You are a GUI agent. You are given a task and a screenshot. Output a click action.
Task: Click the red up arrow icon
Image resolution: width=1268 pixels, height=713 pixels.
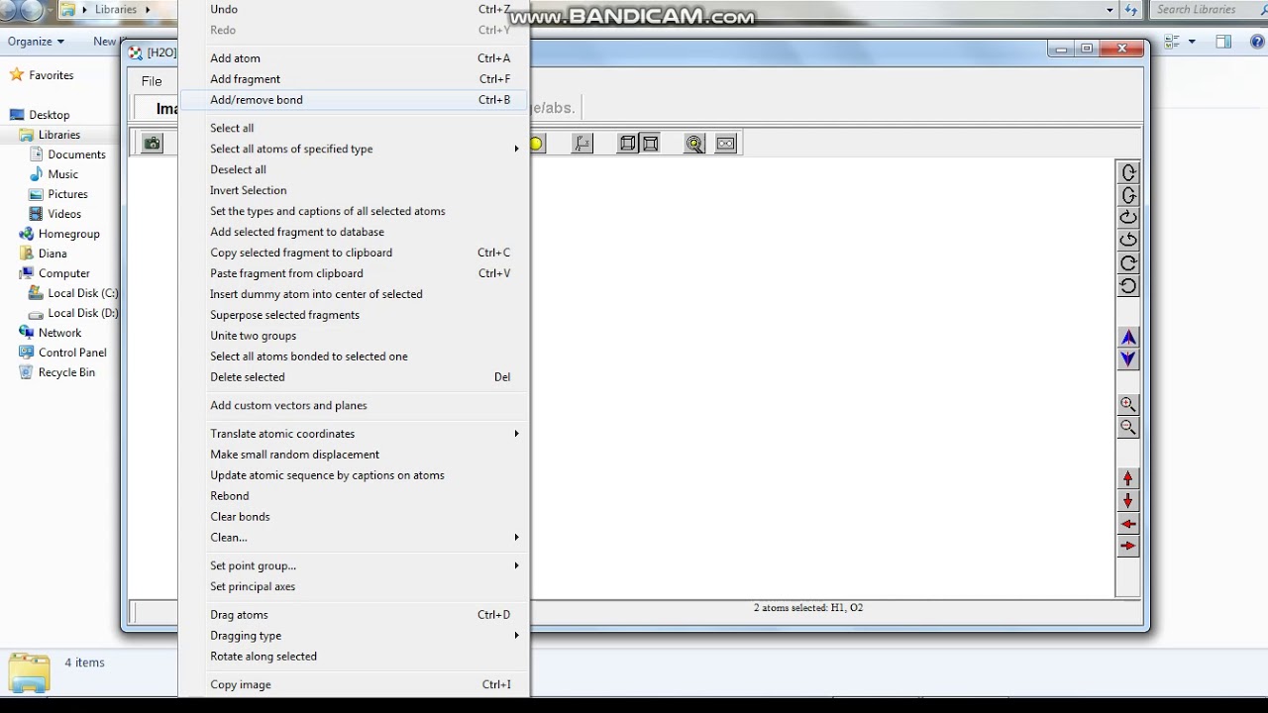click(x=1128, y=478)
